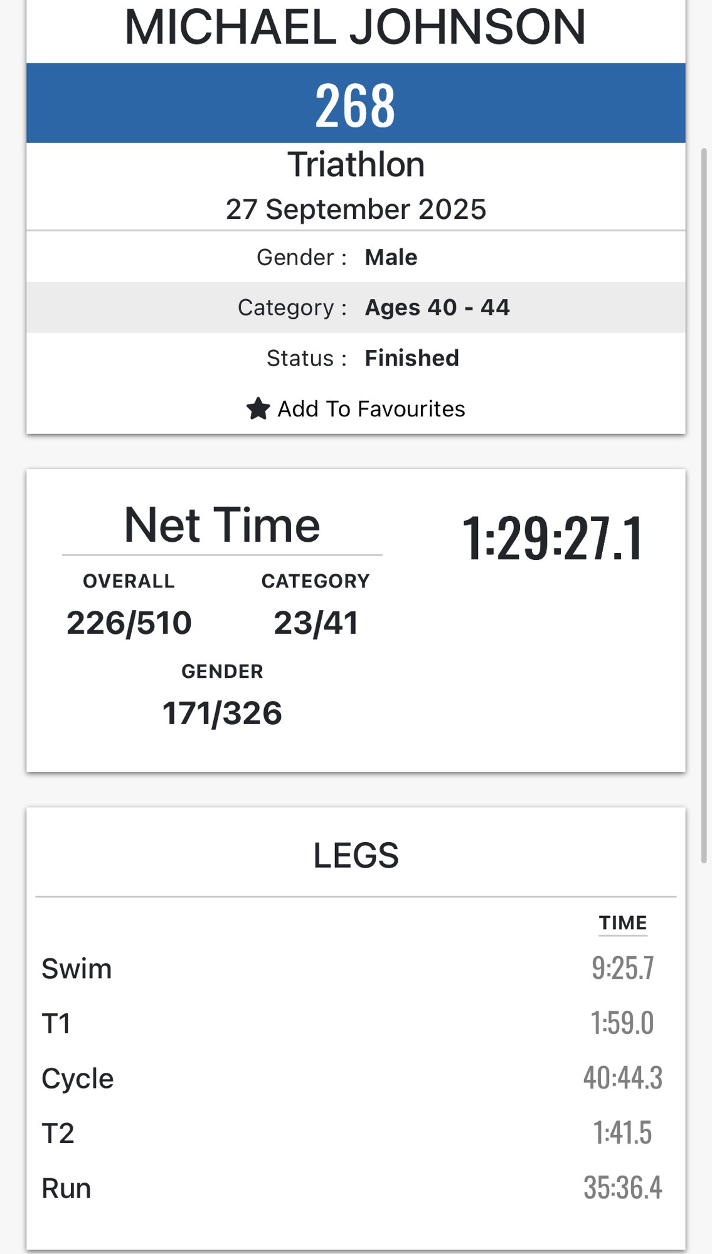This screenshot has width=712, height=1254.
Task: Click the gender rank 171/326
Action: pos(222,713)
